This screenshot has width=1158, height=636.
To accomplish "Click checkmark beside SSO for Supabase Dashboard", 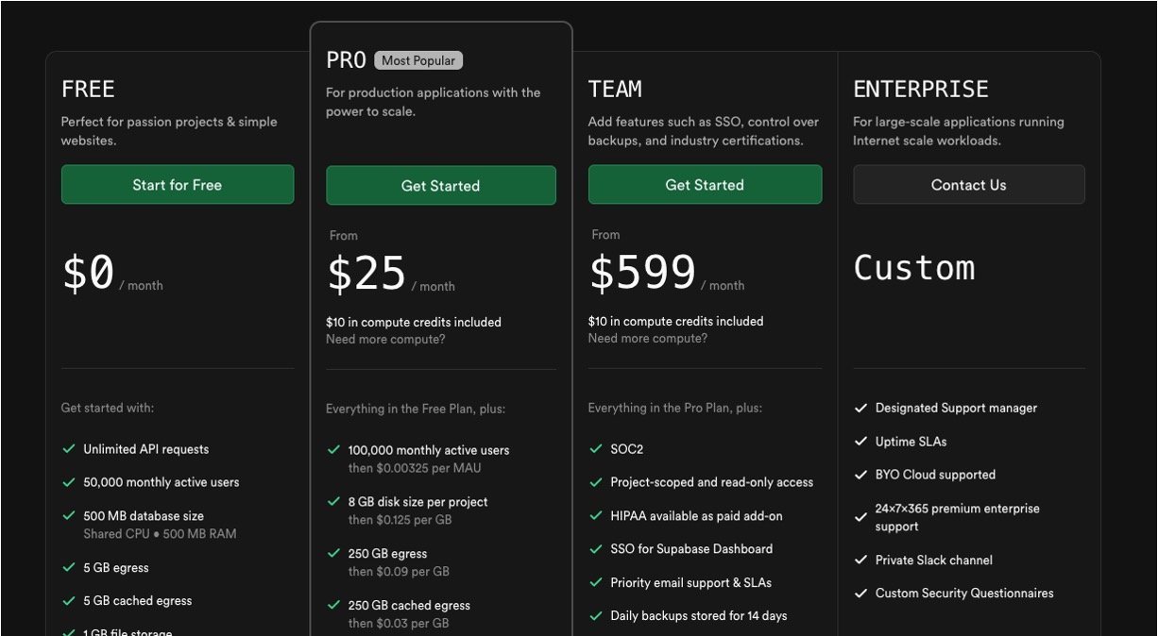I will (596, 549).
